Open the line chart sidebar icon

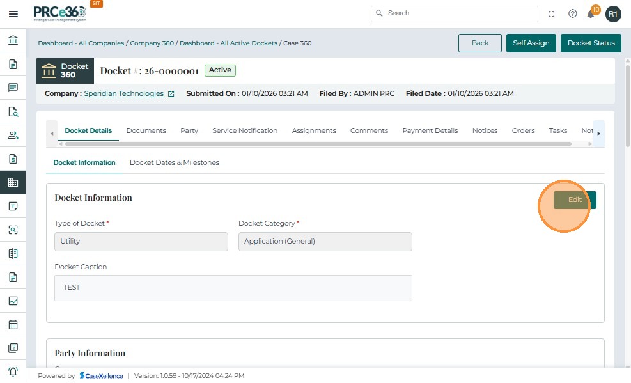point(13,301)
